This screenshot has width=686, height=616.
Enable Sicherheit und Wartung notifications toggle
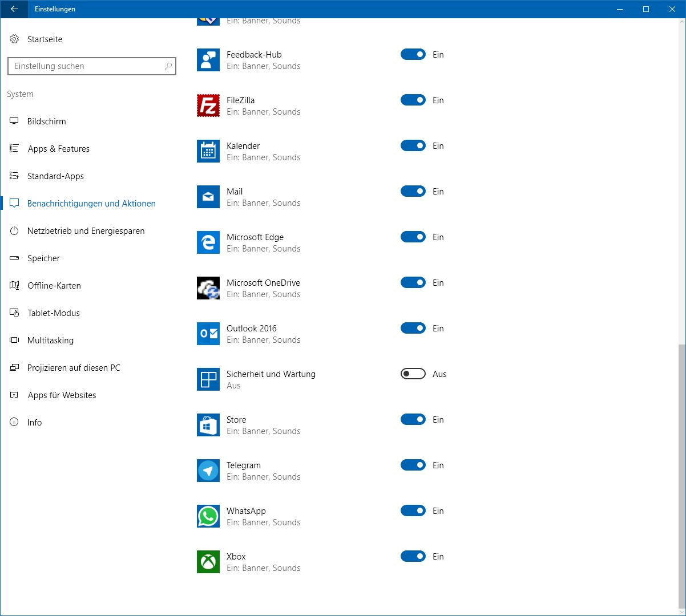pos(413,374)
